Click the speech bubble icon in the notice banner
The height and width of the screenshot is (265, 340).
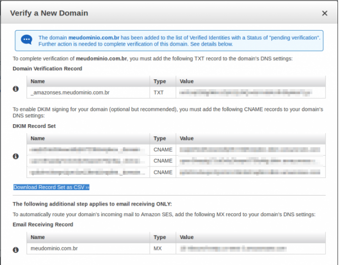click(27, 40)
